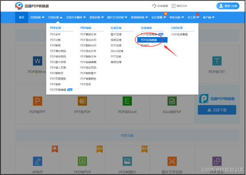246x175 pixels.
Task: Select 图片压缩 in 在线压缩 column
Action: coord(116,34)
